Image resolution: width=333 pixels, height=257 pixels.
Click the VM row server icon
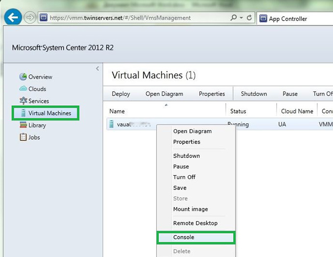(111, 124)
